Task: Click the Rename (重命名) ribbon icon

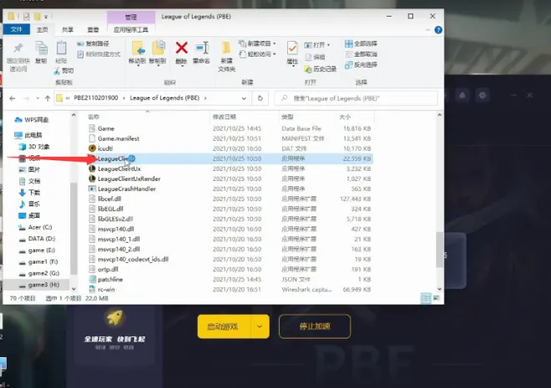Action: tap(201, 50)
